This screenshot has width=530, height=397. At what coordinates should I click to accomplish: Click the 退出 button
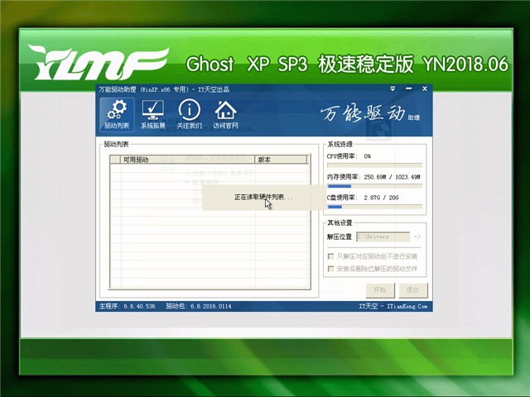[x=412, y=290]
